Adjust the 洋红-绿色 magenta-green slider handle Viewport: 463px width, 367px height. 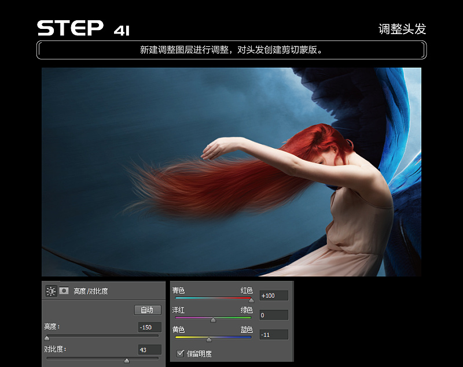213,320
